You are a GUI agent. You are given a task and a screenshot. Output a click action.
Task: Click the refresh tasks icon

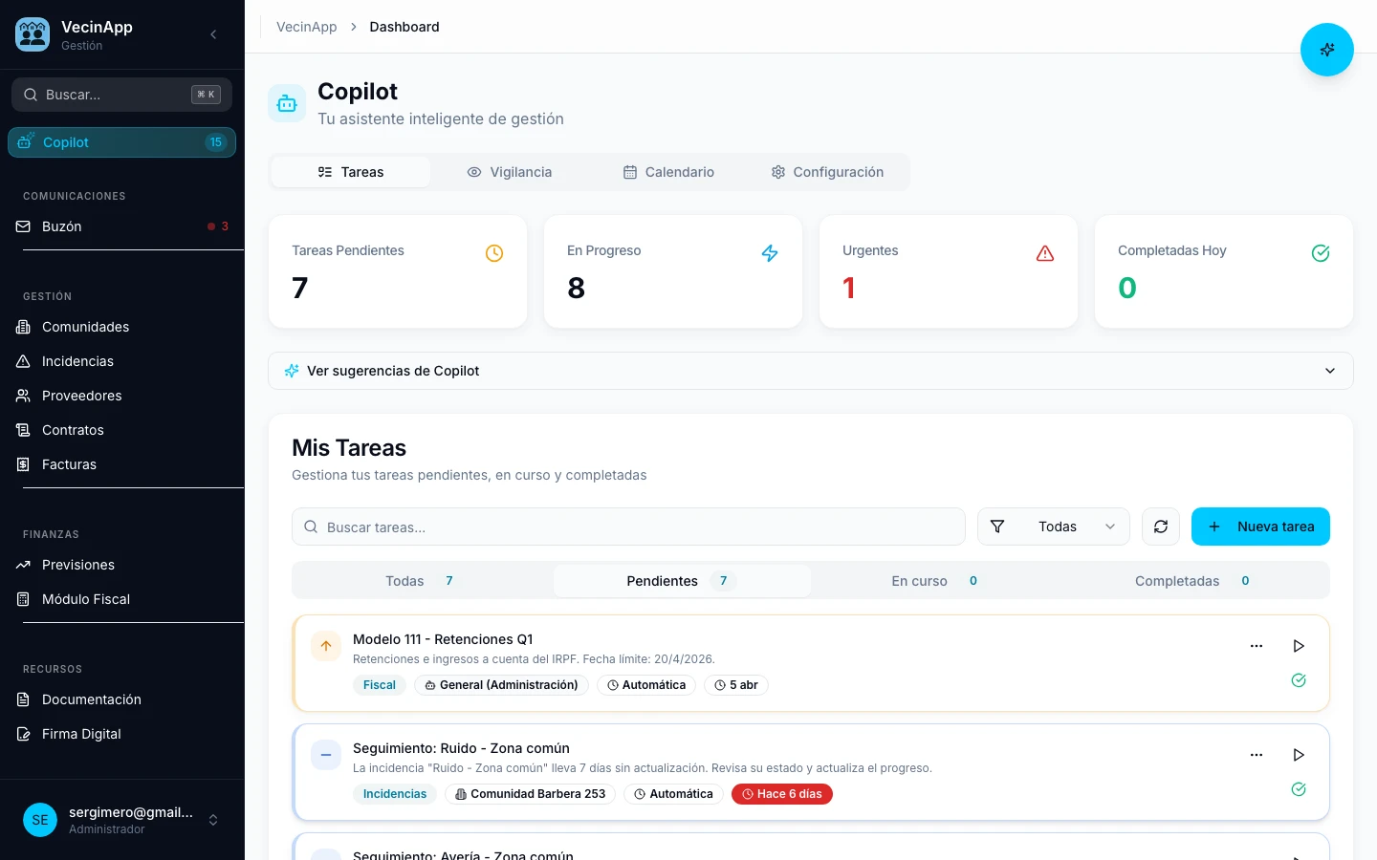click(x=1160, y=527)
